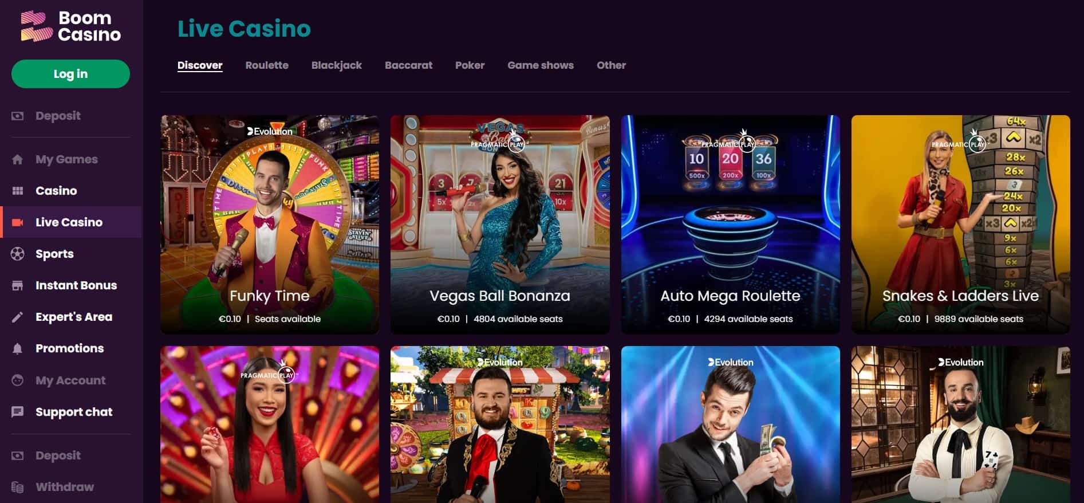Viewport: 1084px width, 503px height.
Task: Click the My Games home icon
Action: (18, 159)
